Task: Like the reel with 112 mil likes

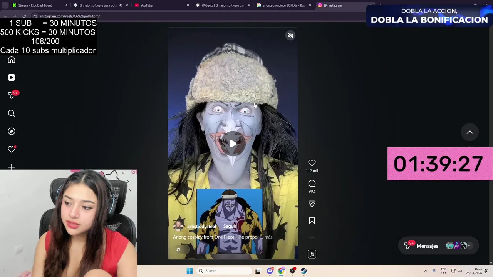Action: click(x=312, y=163)
